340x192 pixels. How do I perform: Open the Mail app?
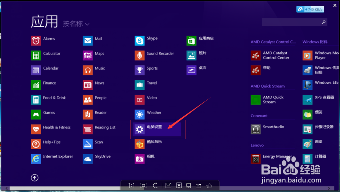pos(92,41)
